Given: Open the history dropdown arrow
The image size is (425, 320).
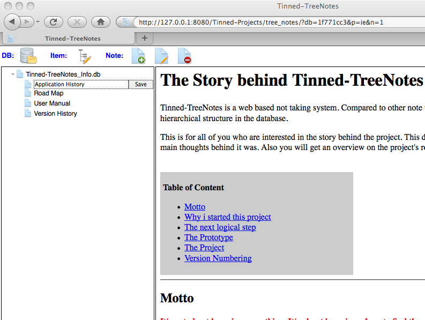Looking at the screenshot, I should coord(38,21).
